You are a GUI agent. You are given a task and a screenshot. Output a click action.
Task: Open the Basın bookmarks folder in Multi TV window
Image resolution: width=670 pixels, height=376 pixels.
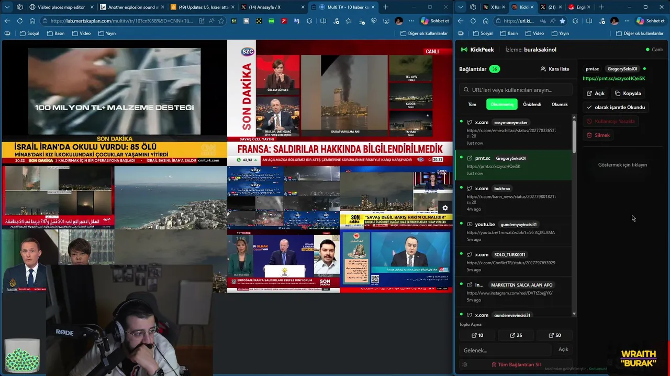tap(55, 33)
